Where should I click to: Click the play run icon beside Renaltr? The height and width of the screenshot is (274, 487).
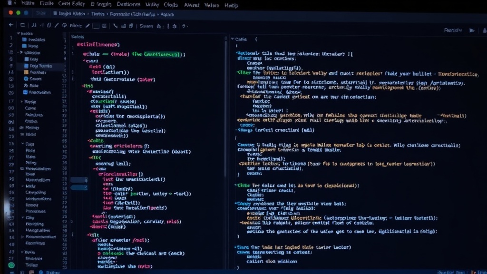[x=472, y=30]
